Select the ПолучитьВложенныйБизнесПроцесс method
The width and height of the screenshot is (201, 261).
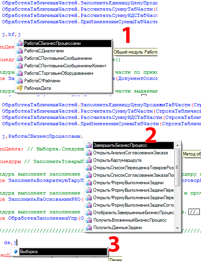[130, 220]
